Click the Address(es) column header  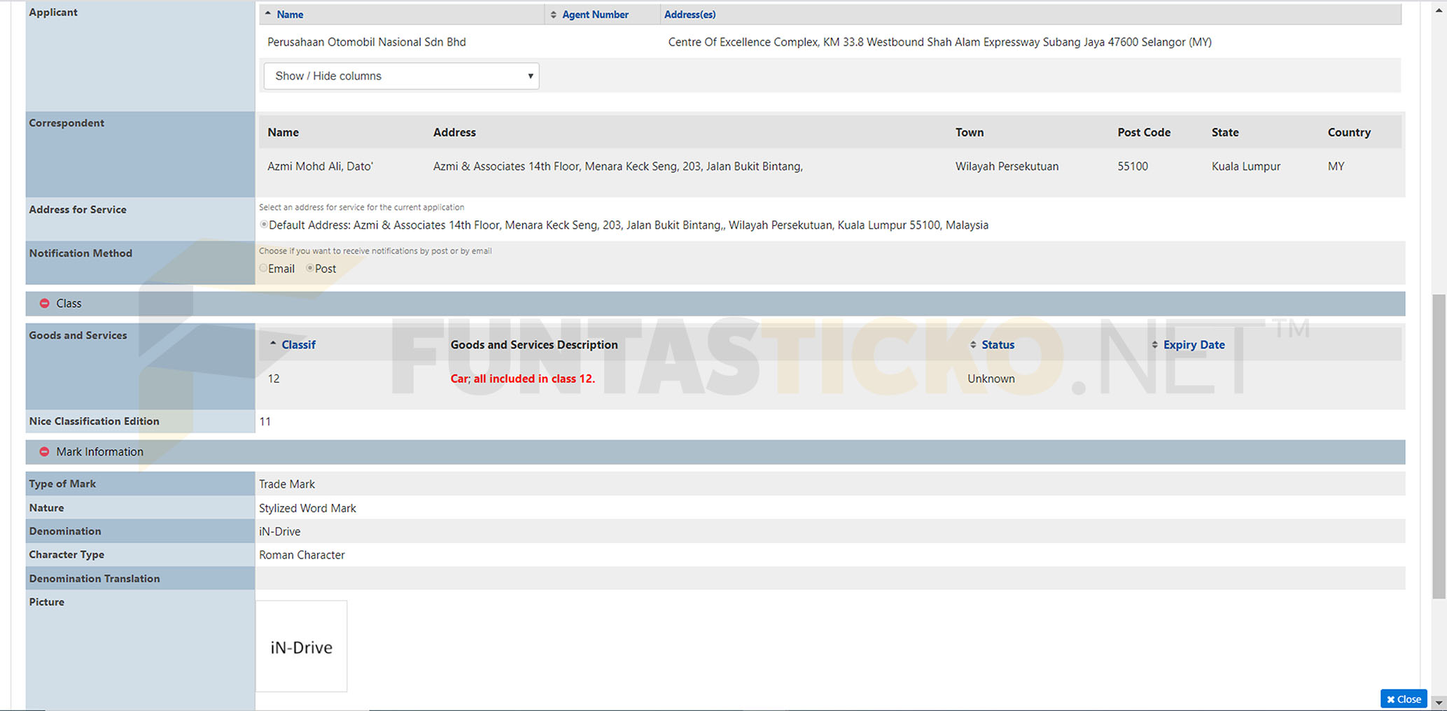690,14
